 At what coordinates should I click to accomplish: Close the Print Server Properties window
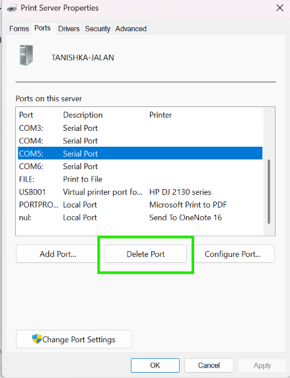click(279, 8)
